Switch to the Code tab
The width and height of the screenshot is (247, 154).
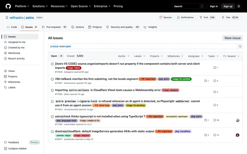coord(12,27)
